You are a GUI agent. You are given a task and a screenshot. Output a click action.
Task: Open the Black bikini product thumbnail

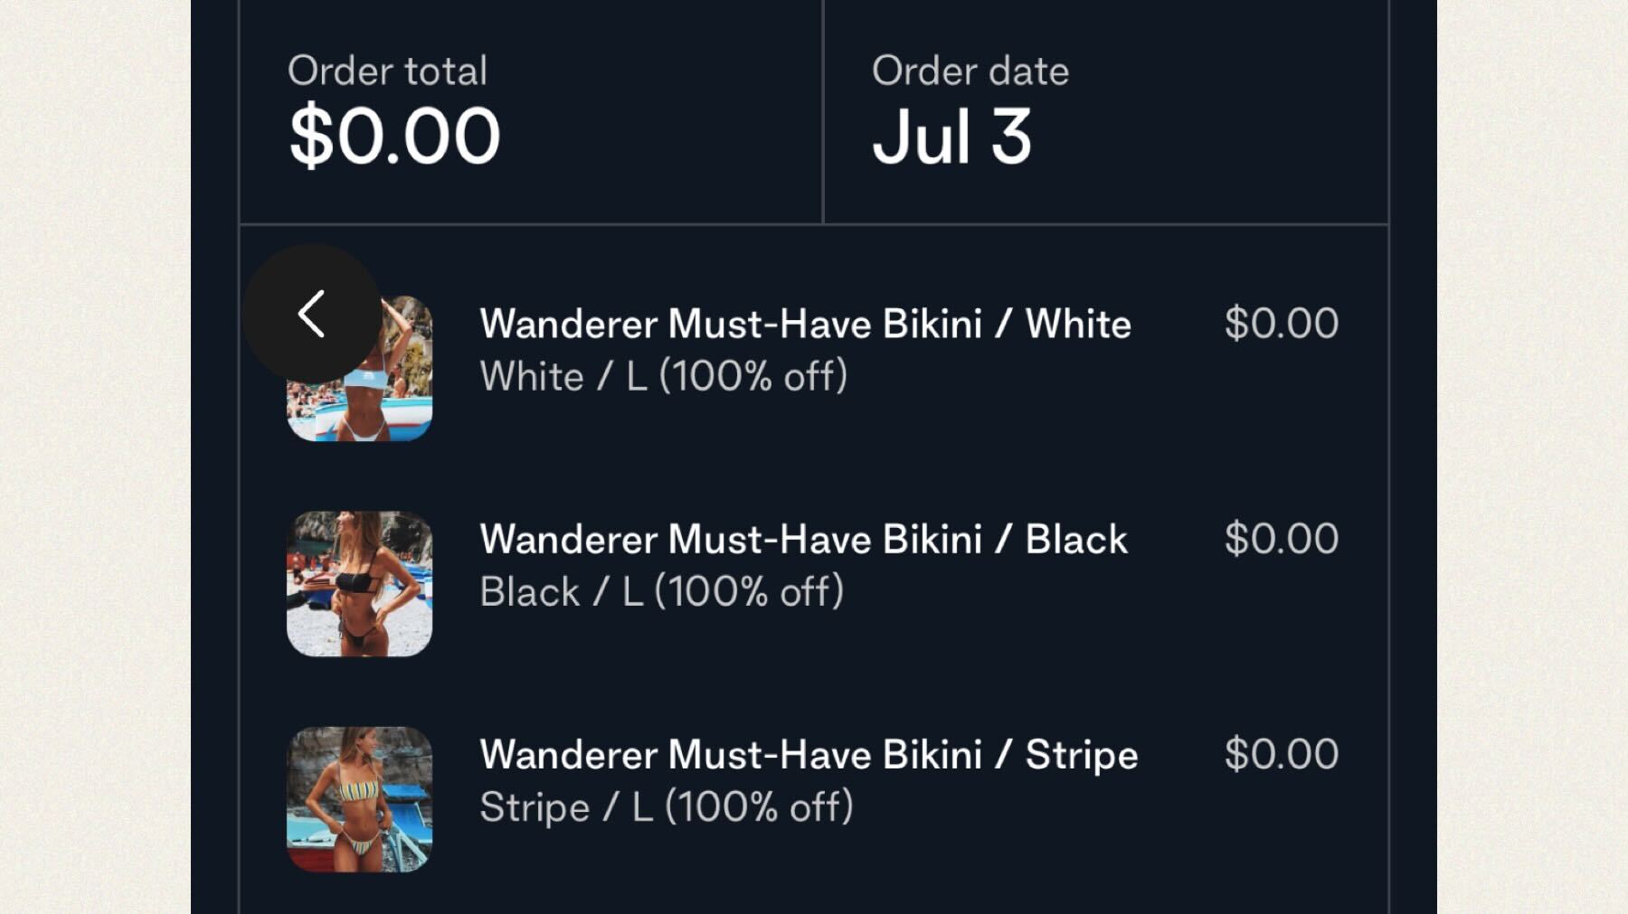[359, 584]
